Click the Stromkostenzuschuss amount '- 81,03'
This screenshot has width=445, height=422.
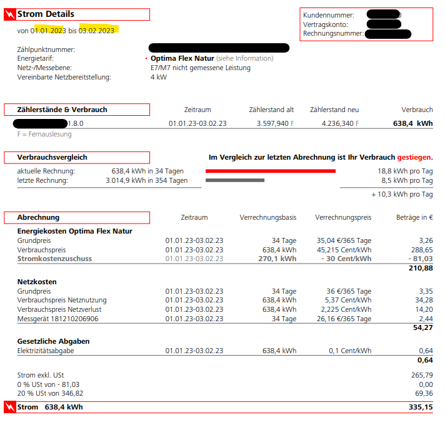(x=421, y=259)
